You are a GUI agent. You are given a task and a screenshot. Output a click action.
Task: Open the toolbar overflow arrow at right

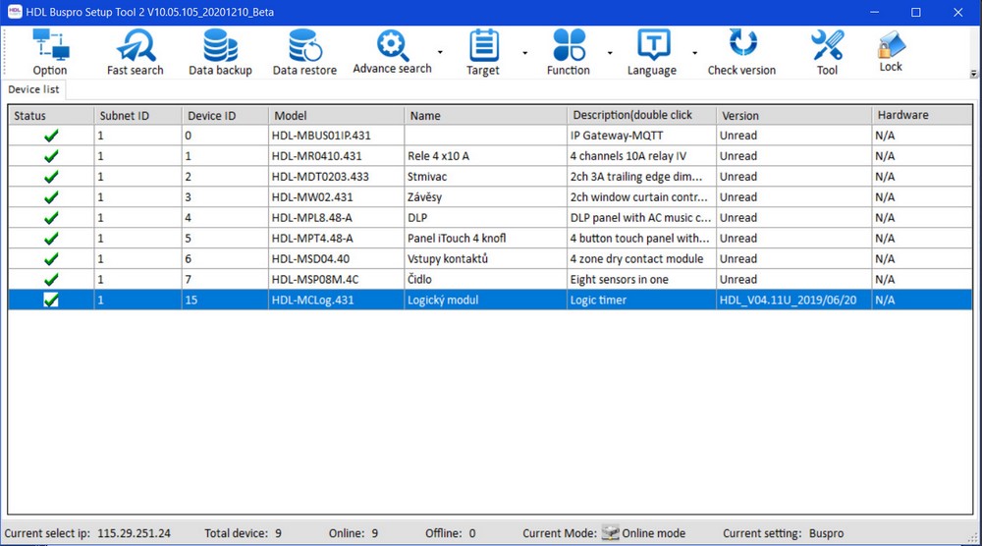coord(973,74)
